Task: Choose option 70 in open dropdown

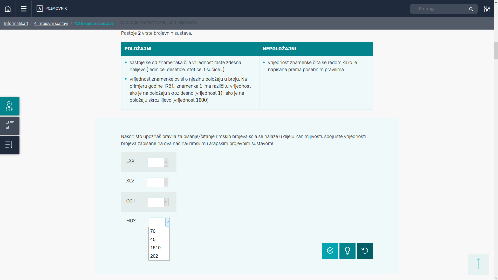Action: click(153, 231)
